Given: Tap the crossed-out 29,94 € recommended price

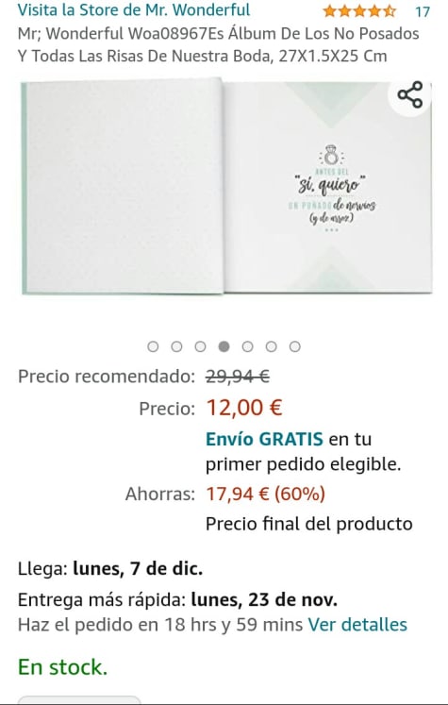Looking at the screenshot, I should [x=238, y=376].
